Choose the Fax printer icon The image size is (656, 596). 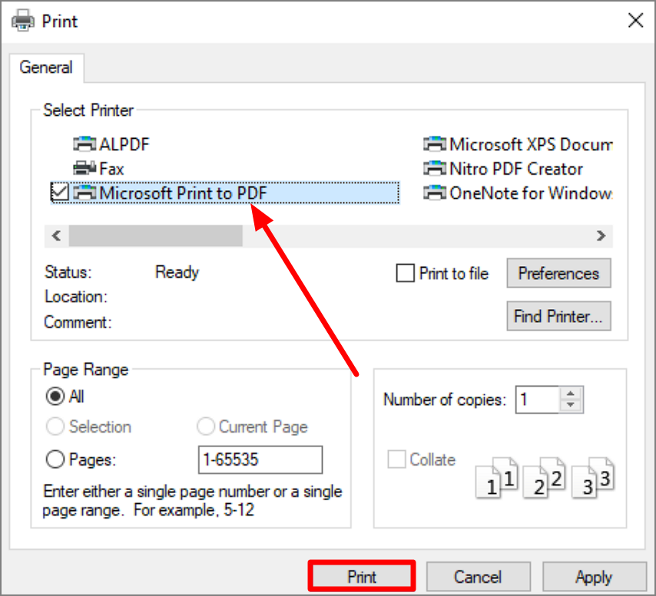[x=84, y=168]
